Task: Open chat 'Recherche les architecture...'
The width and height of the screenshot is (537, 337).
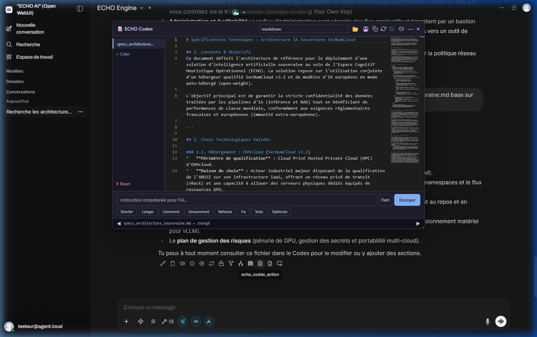Action: click(x=39, y=112)
